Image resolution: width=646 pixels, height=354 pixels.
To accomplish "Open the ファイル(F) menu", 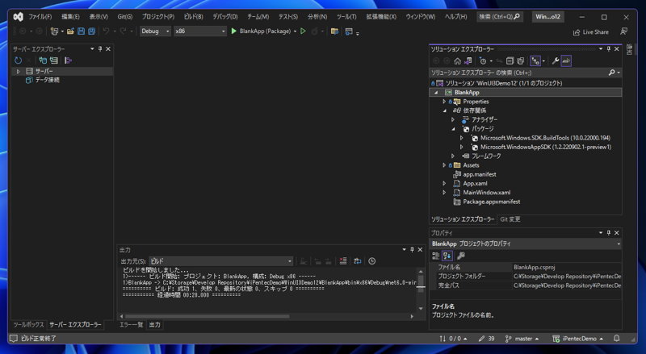I will pos(40,17).
